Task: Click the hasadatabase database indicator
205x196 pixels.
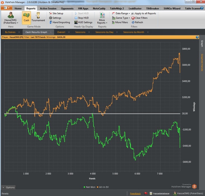Action: (160, 193)
